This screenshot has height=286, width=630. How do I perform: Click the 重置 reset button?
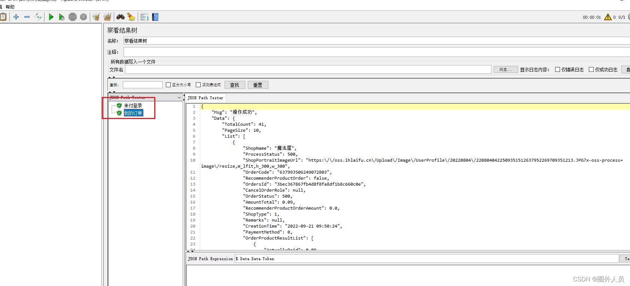click(x=258, y=85)
